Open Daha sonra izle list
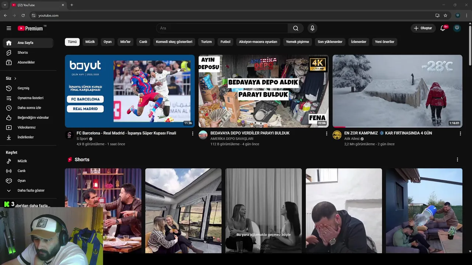Screen dimensions: 472x265 (x=28, y=108)
